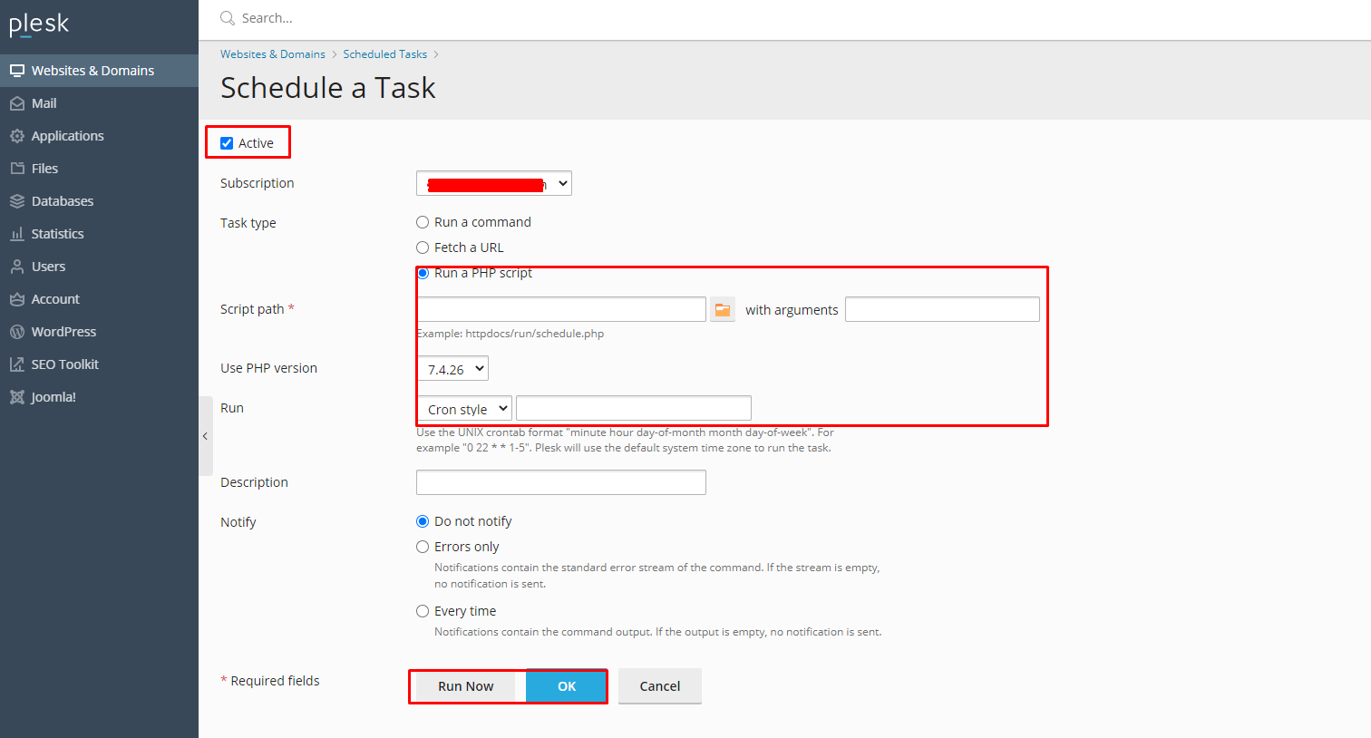This screenshot has width=1371, height=738.
Task: Click the Statistics chart icon in sidebar
Action: [x=16, y=234]
